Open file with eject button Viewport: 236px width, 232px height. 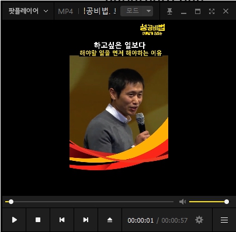pos(110,220)
